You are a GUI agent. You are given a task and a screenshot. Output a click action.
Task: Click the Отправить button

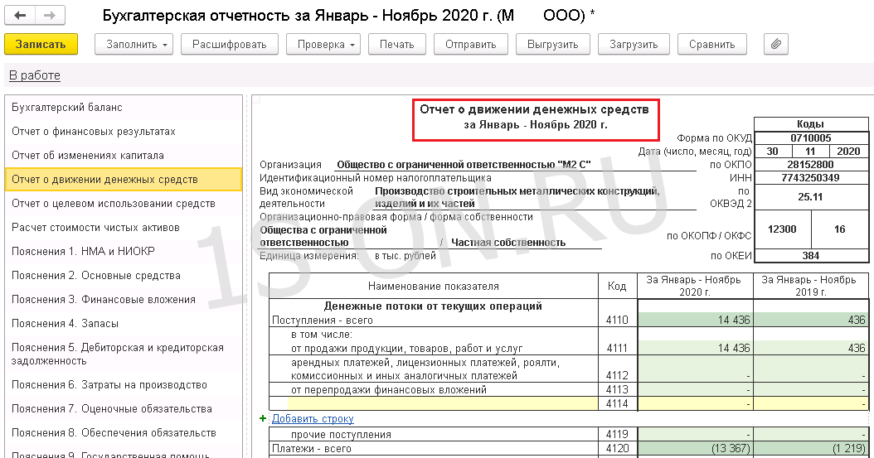[x=470, y=45]
